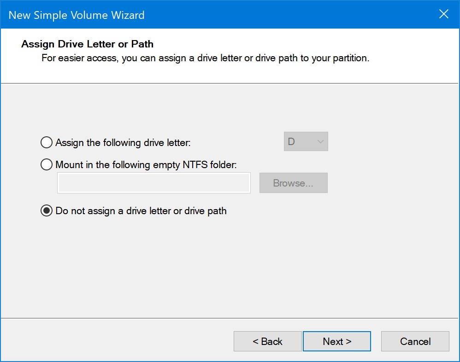
Task: Click the "Mount in the following empty NTFS folder:" label
Action: (146, 165)
